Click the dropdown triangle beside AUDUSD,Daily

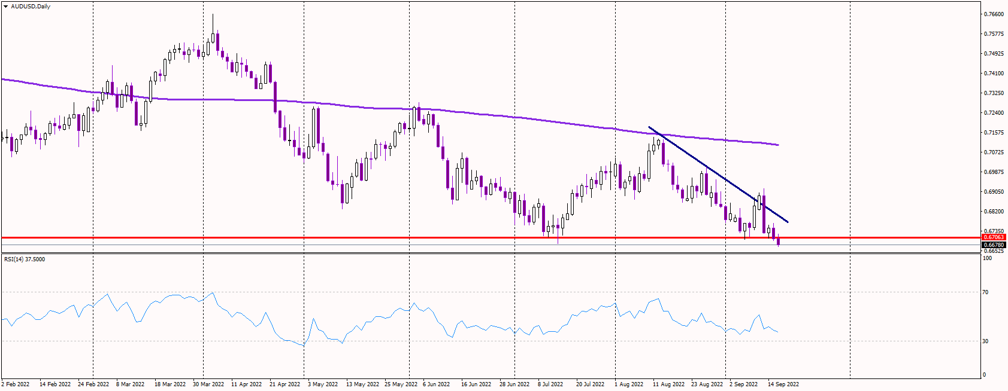pyautogui.click(x=5, y=7)
